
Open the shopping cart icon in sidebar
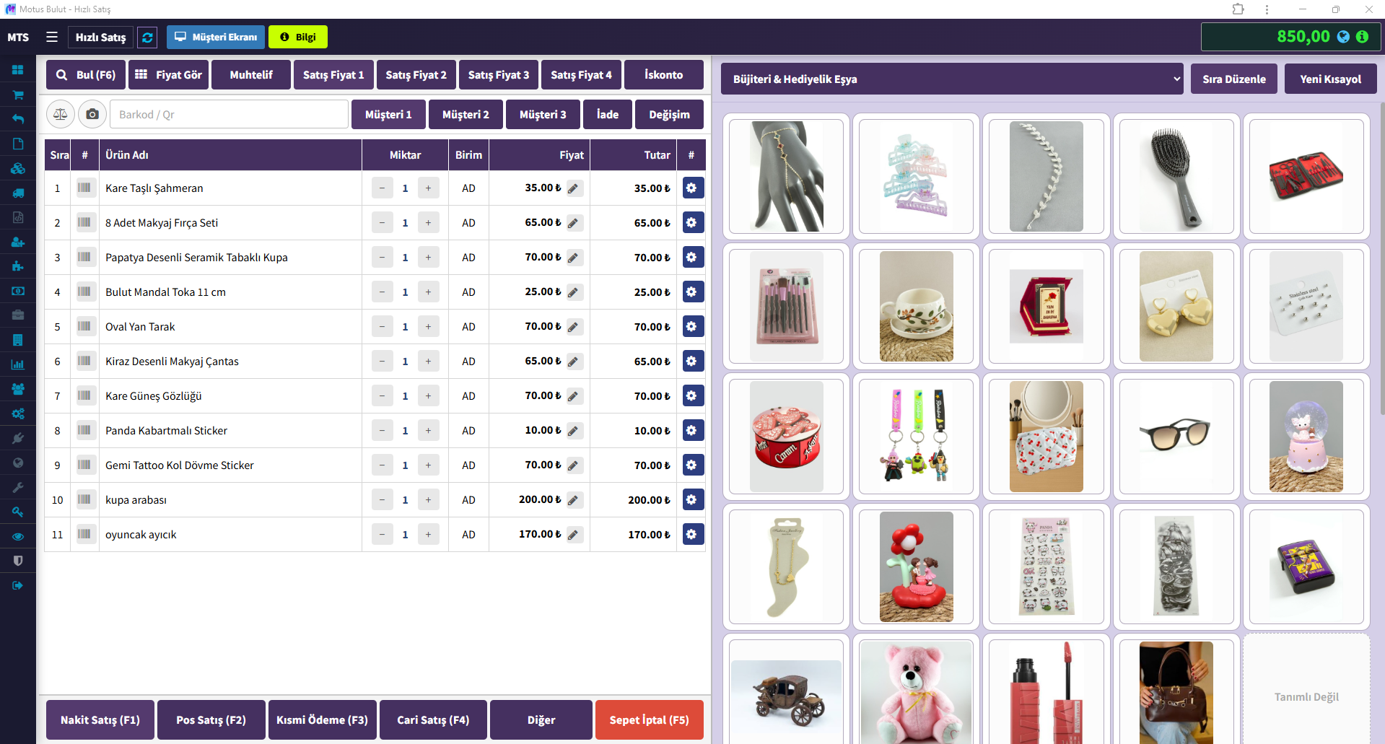[18, 95]
